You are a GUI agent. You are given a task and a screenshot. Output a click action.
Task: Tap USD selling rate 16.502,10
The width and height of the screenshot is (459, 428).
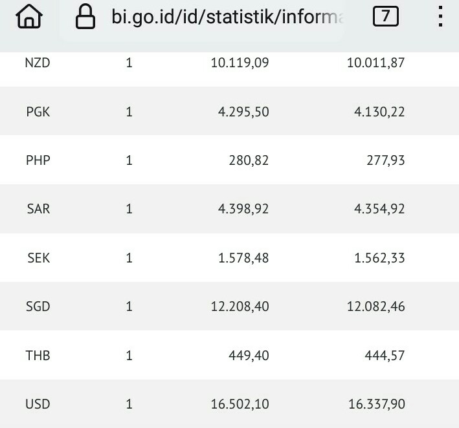(x=240, y=405)
